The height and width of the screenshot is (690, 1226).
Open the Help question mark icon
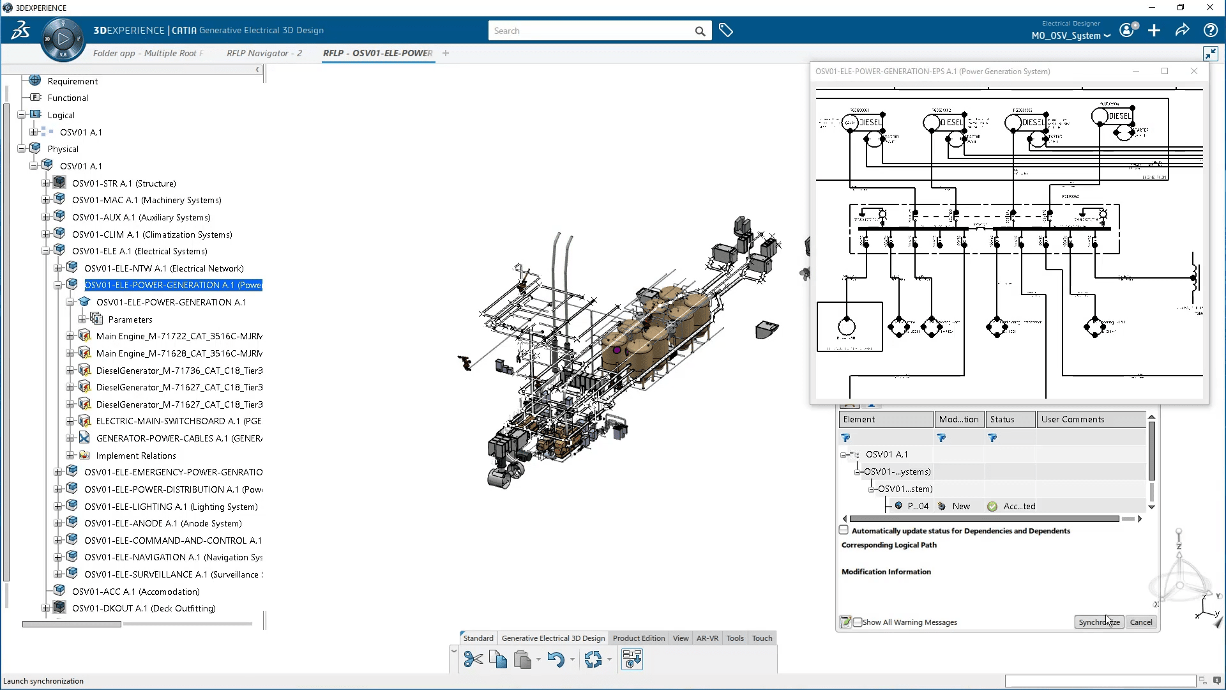pyautogui.click(x=1210, y=30)
